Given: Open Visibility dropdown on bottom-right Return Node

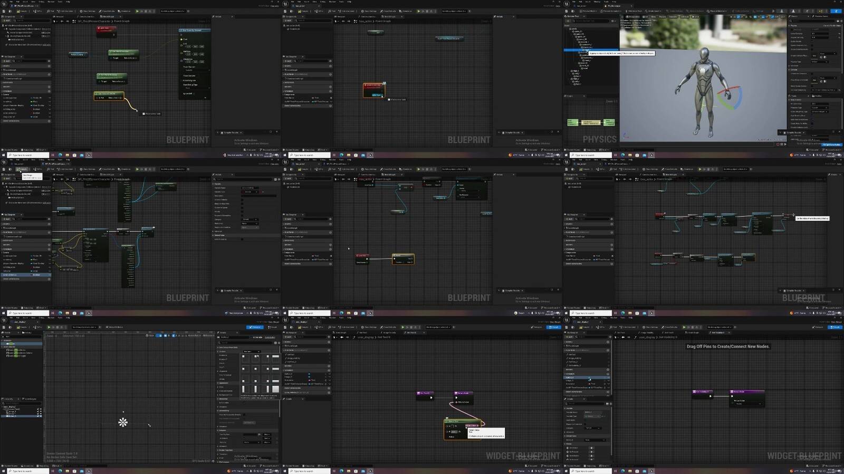Looking at the screenshot, I should tap(748, 403).
